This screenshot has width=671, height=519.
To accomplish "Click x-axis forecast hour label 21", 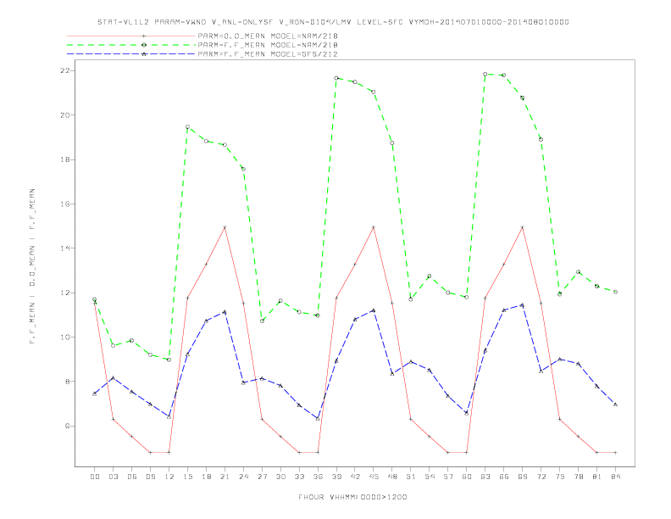I will (225, 477).
